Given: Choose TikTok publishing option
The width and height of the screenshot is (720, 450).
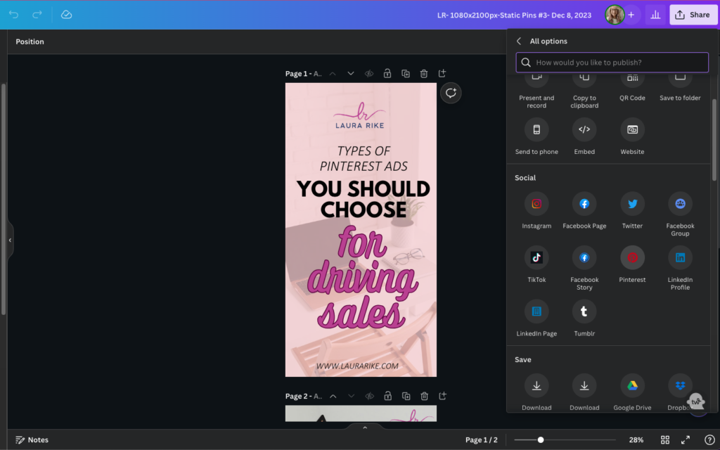Looking at the screenshot, I should tap(536, 257).
